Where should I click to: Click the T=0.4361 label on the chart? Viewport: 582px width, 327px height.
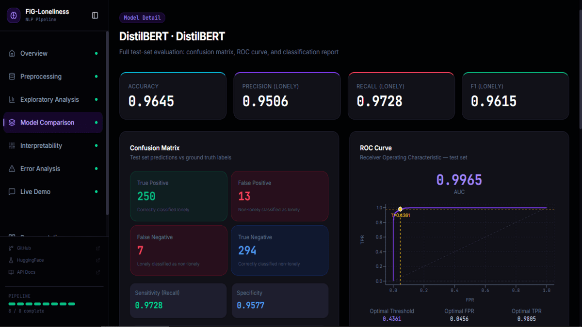point(401,215)
